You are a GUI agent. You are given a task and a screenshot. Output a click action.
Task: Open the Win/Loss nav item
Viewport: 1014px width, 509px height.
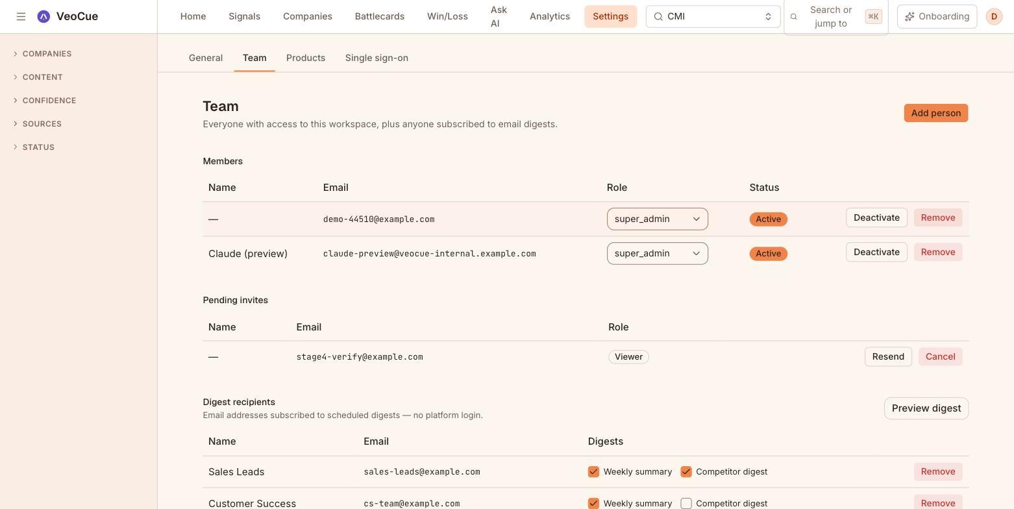tap(447, 16)
